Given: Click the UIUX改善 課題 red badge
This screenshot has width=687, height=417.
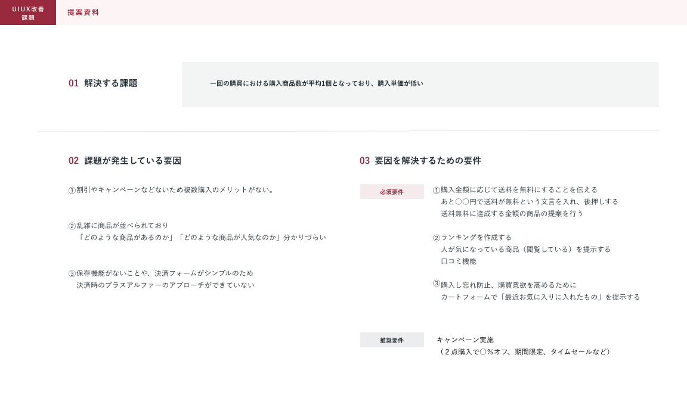Looking at the screenshot, I should click(28, 13).
